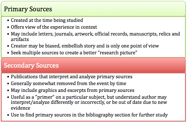Click the Secondary Sources red header
187x123 pixels.
pyautogui.click(x=93, y=65)
